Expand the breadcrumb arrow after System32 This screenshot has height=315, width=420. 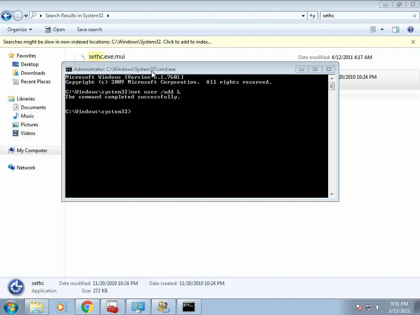(x=108, y=16)
